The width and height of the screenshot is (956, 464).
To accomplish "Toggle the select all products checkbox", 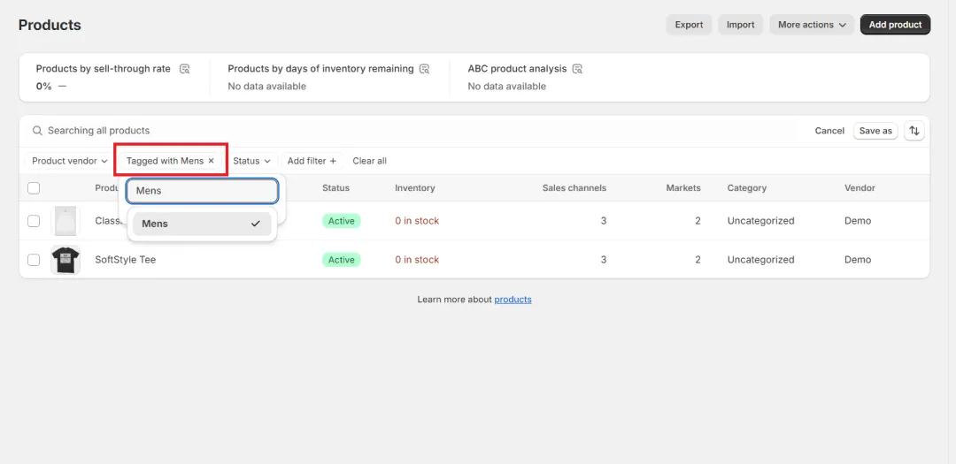I will click(34, 188).
